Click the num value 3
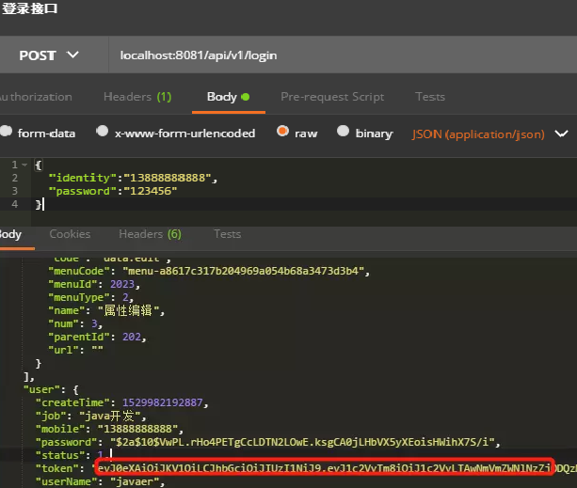The width and height of the screenshot is (577, 488). 94,323
